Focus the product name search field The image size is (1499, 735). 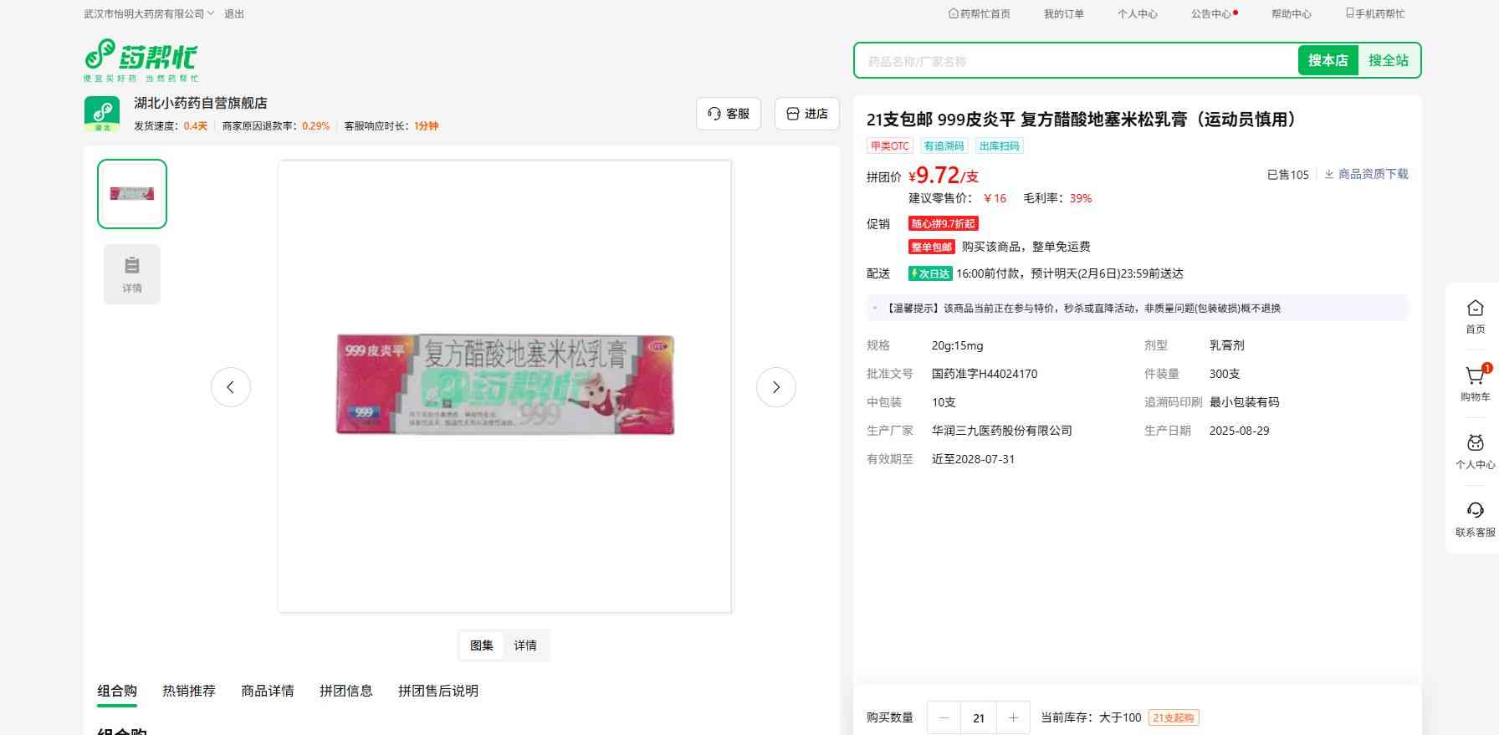point(1075,61)
